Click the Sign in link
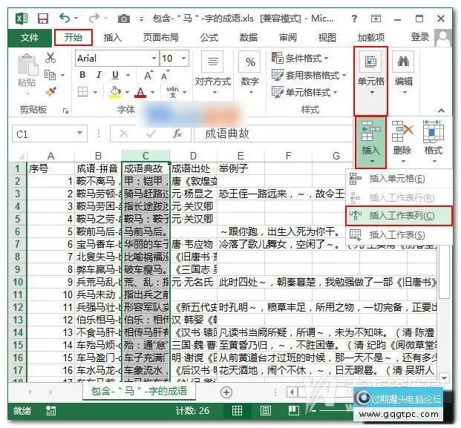Image resolution: width=461 pixels, height=428 pixels. (x=420, y=37)
